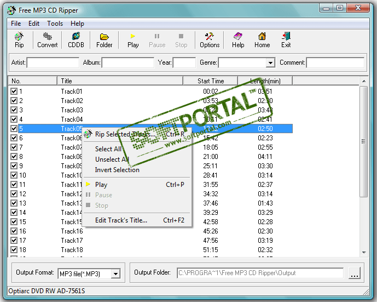This screenshot has width=377, height=302.
Task: Go to the Home page icon
Action: tap(262, 39)
